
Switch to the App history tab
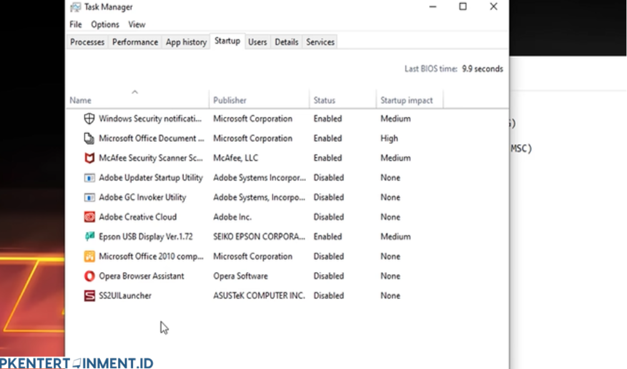(186, 42)
